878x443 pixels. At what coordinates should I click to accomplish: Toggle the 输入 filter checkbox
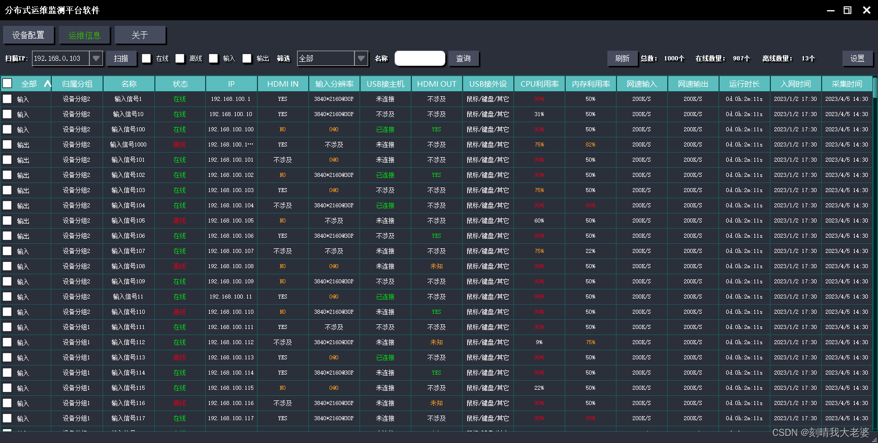pyautogui.click(x=213, y=59)
